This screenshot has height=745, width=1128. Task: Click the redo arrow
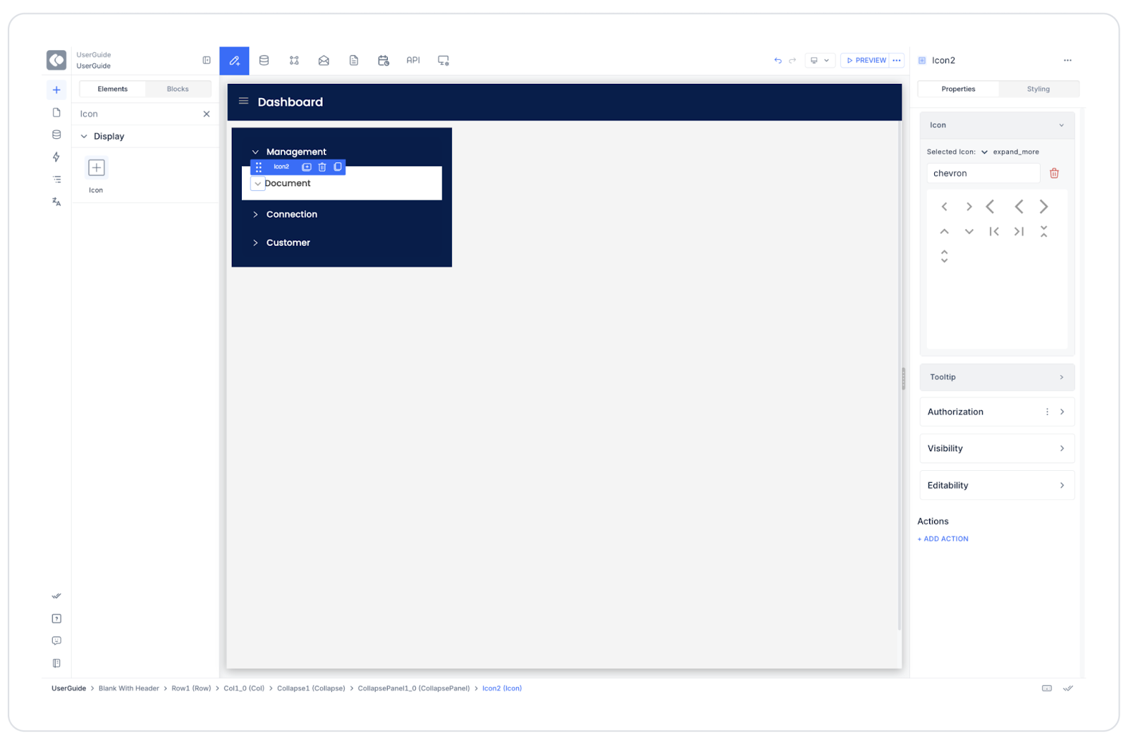(x=792, y=61)
